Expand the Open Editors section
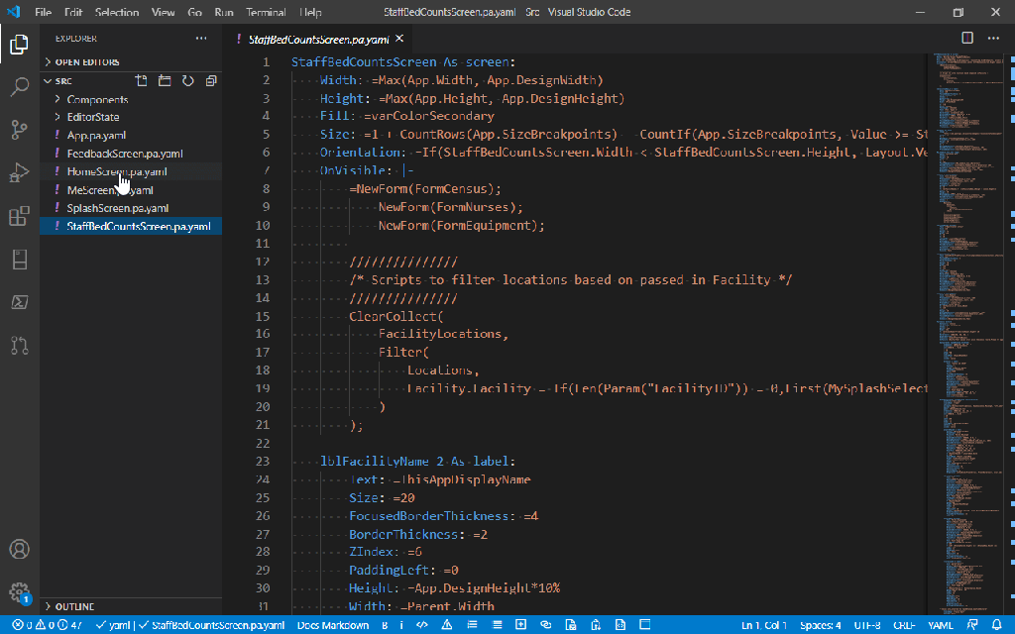The image size is (1015, 634). tap(87, 62)
